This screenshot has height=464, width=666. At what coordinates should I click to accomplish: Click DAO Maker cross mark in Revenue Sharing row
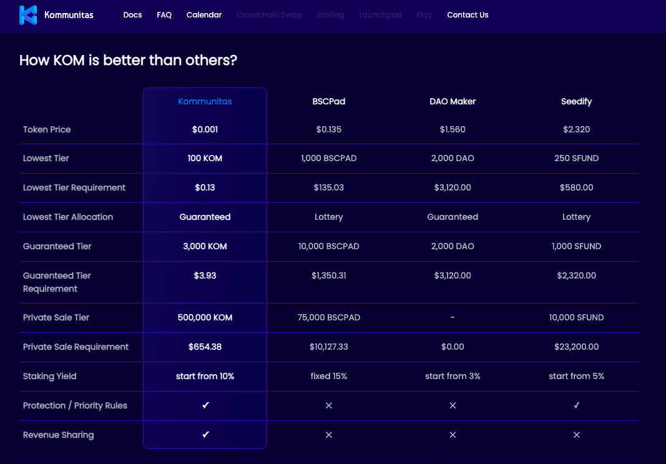[453, 435]
